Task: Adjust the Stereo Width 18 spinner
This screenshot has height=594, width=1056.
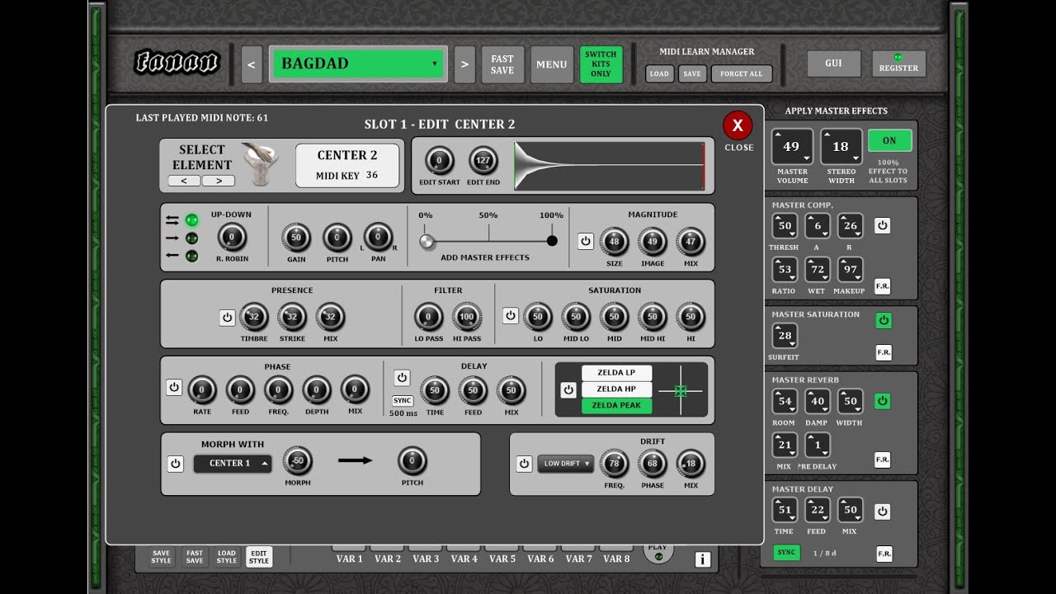Action: 841,147
